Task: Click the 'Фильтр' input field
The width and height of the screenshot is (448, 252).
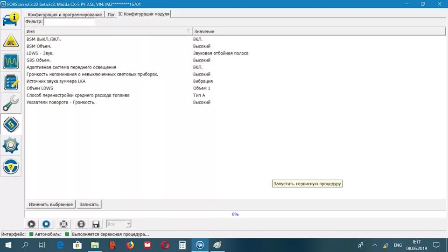Action: [69, 22]
